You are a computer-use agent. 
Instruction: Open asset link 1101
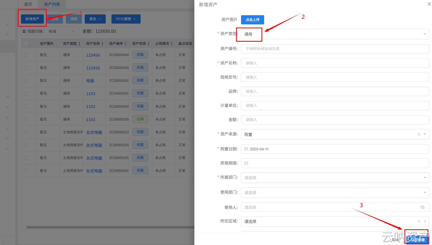pyautogui.click(x=90, y=119)
